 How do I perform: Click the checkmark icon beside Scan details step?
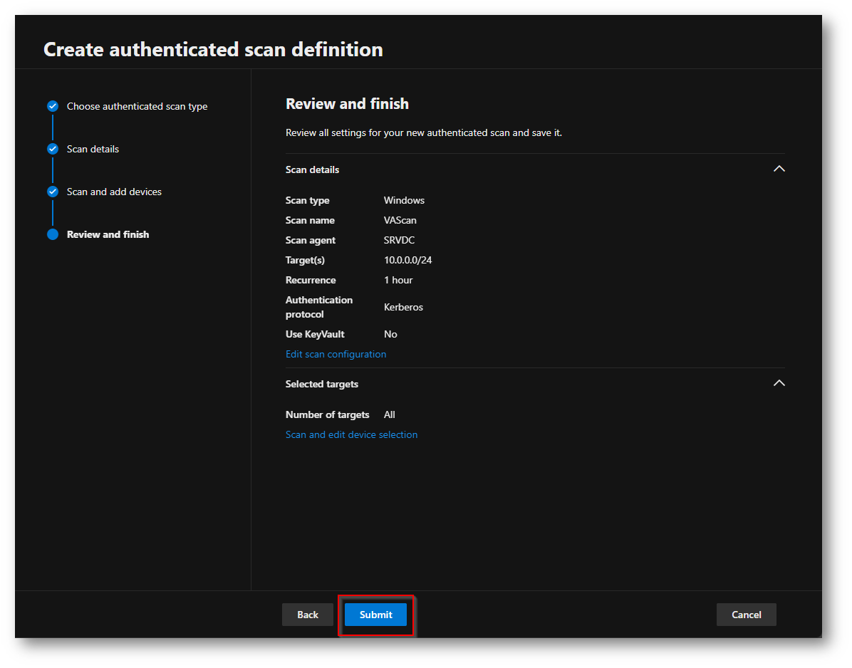tap(53, 149)
